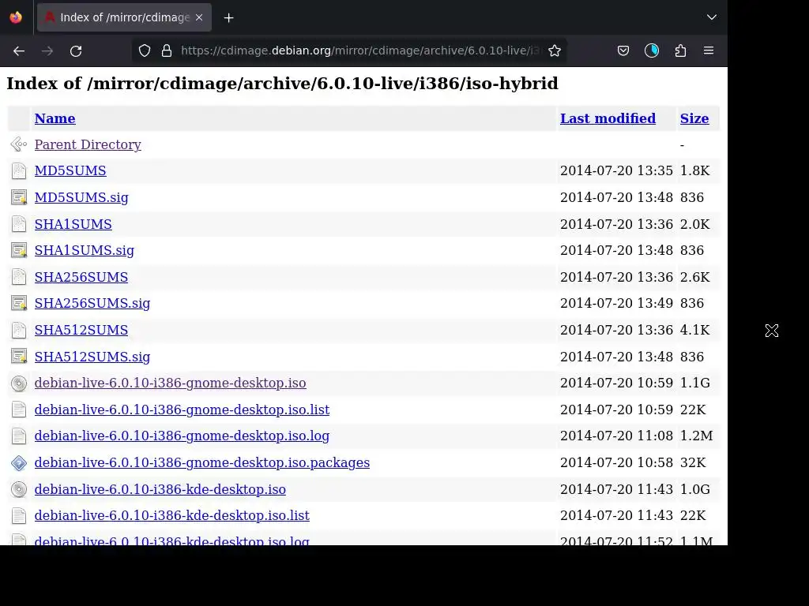Click the 32K size value
Viewport: 809px width, 606px height.
click(692, 462)
